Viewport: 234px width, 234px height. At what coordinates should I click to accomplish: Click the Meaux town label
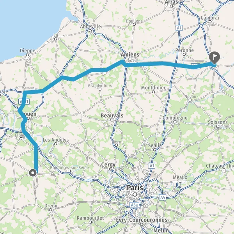[x=180, y=177]
